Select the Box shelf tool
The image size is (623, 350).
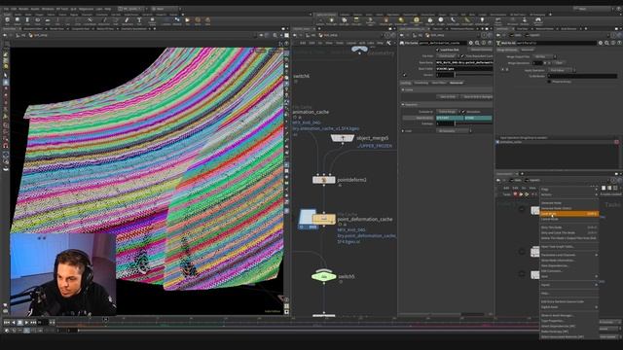pos(7,19)
